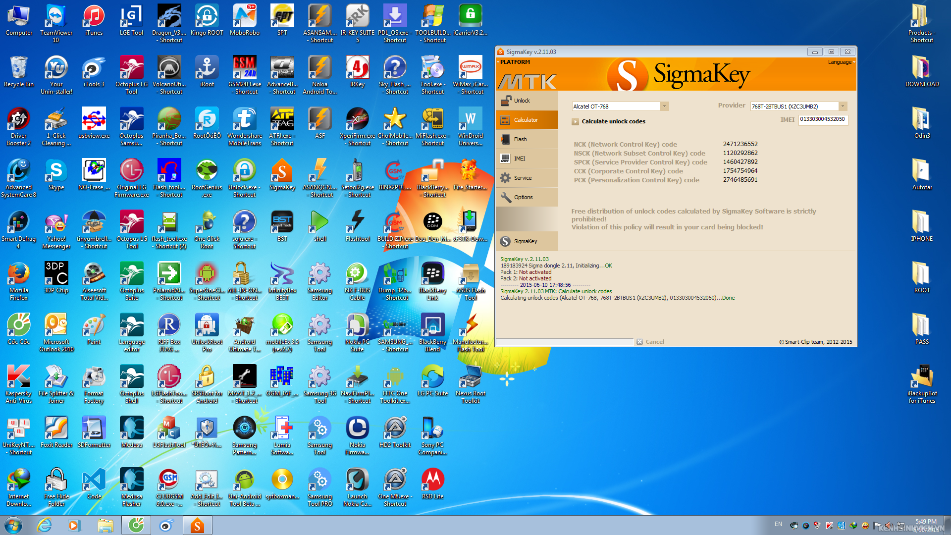This screenshot has width=951, height=535.
Task: Click the Mozilla Firefox desktop icon
Action: [19, 281]
